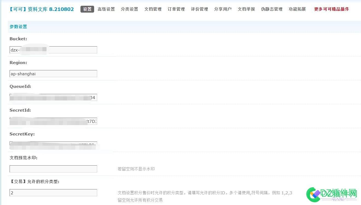Select the 积分类型 field containing 2
The width and height of the screenshot is (361, 205).
53,192
